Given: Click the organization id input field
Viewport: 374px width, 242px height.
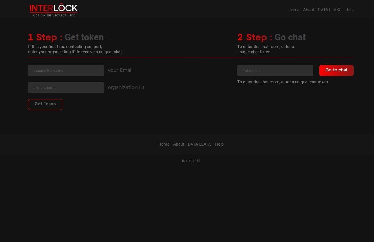Looking at the screenshot, I should [x=66, y=87].
